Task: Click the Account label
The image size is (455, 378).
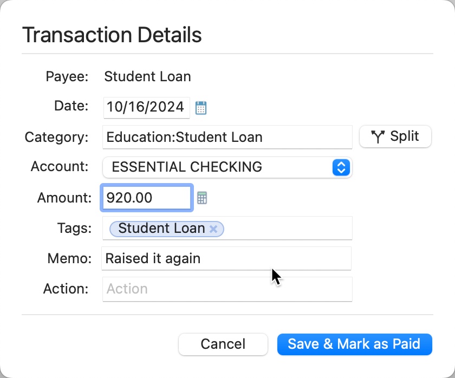Action: (60, 167)
